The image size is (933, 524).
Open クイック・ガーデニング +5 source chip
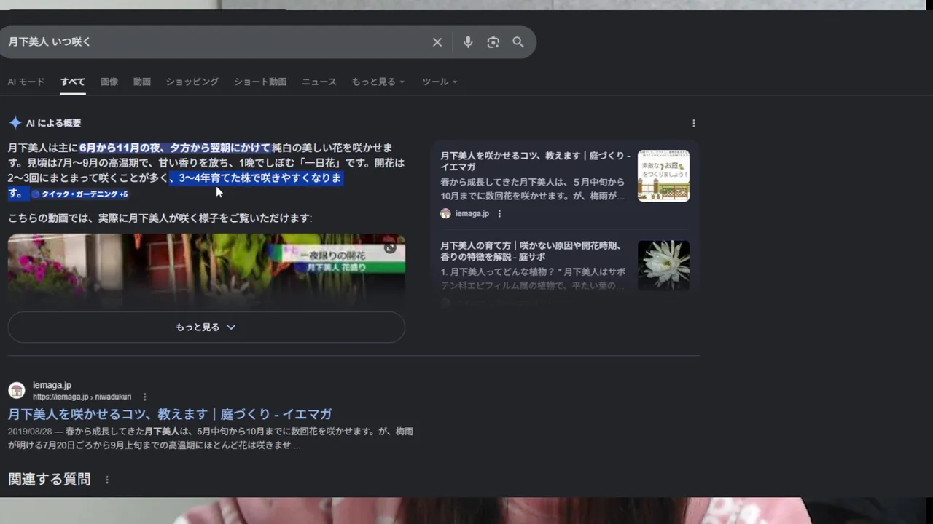coord(80,194)
